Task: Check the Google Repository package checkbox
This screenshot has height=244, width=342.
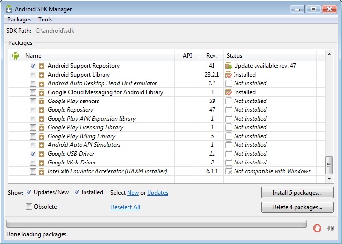Action: coord(33,110)
